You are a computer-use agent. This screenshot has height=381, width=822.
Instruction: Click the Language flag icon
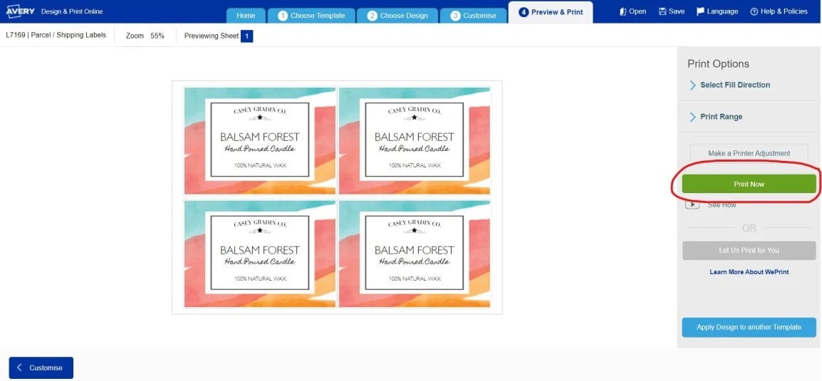pos(700,11)
